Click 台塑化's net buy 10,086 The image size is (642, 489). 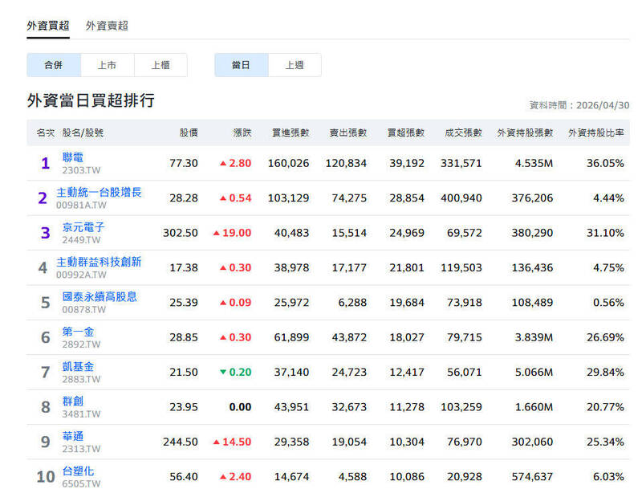click(407, 477)
